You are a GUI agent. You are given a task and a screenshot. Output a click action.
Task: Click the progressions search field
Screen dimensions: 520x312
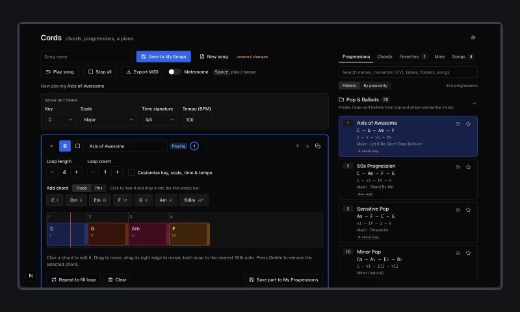[x=408, y=72]
